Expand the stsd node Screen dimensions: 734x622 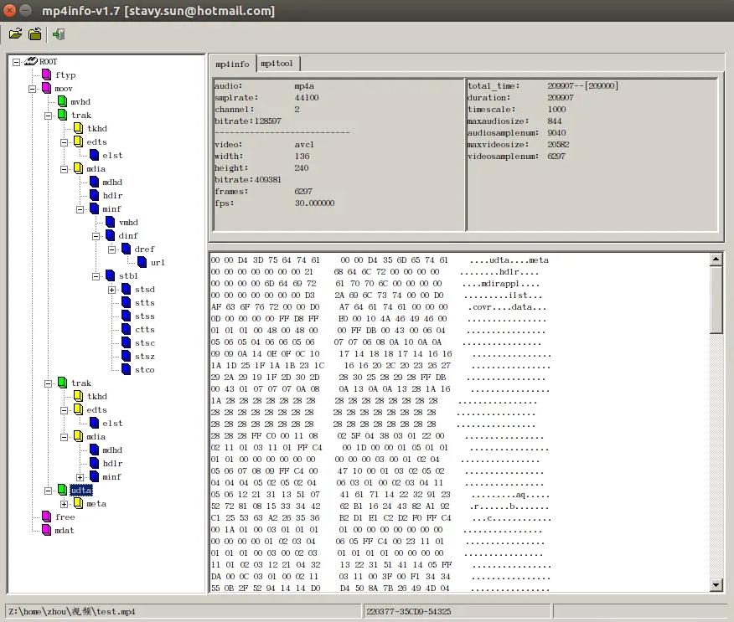tap(111, 290)
